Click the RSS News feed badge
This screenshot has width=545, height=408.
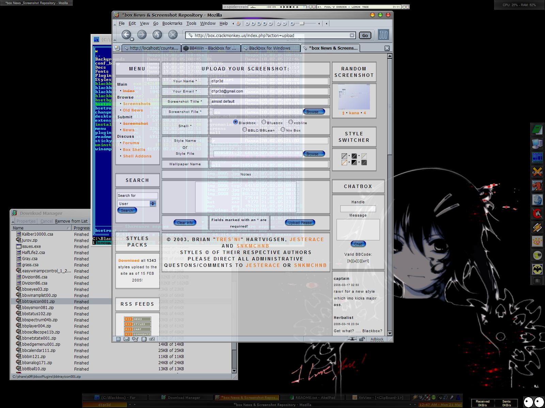138,319
